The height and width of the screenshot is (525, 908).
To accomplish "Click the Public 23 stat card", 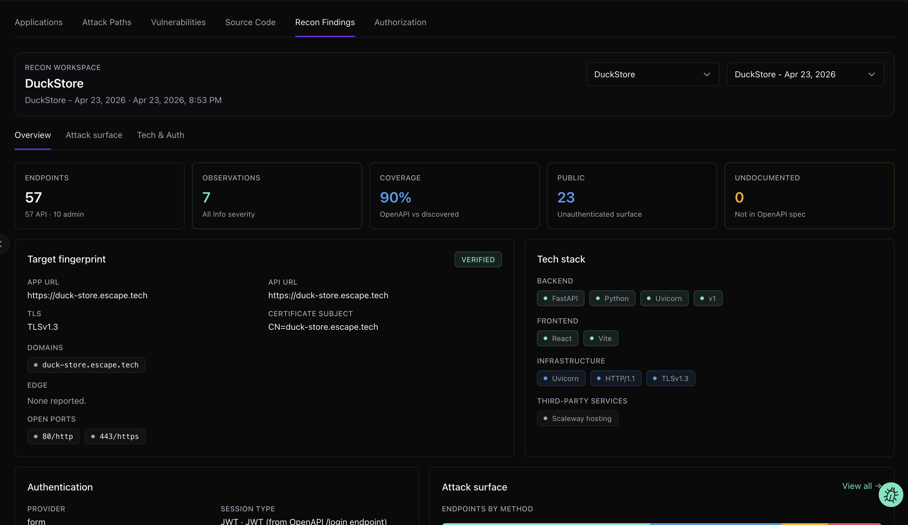I will click(632, 196).
